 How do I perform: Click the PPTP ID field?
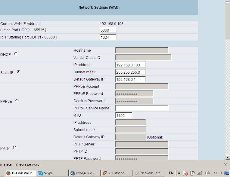click(x=142, y=151)
